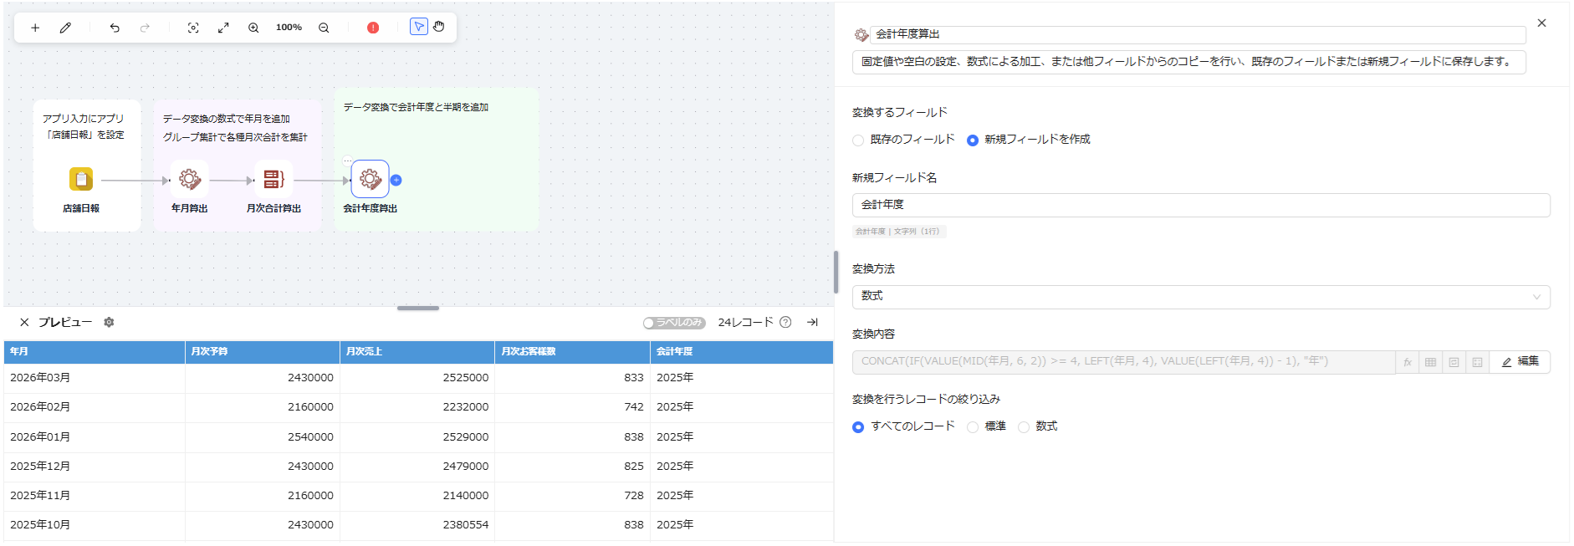Image resolution: width=1574 pixels, height=546 pixels.
Task: Close the settings panel with X
Action: [x=1541, y=23]
